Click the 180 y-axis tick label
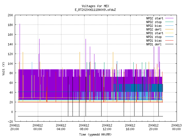The image size is (182, 137). click(10, 25)
